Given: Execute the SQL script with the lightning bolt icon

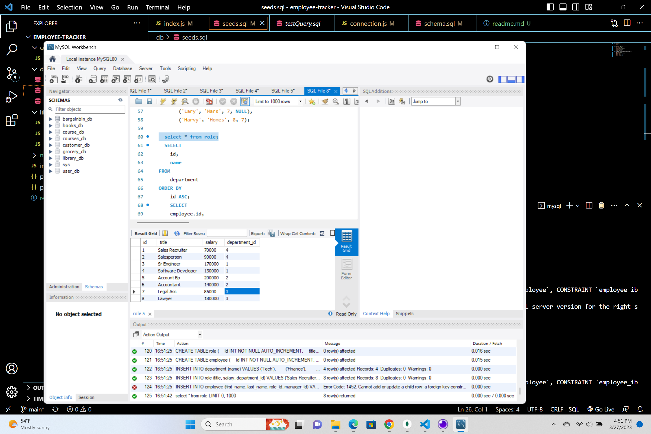Looking at the screenshot, I should click(163, 101).
